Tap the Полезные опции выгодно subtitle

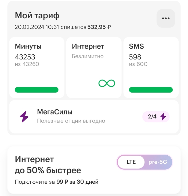click(x=71, y=121)
